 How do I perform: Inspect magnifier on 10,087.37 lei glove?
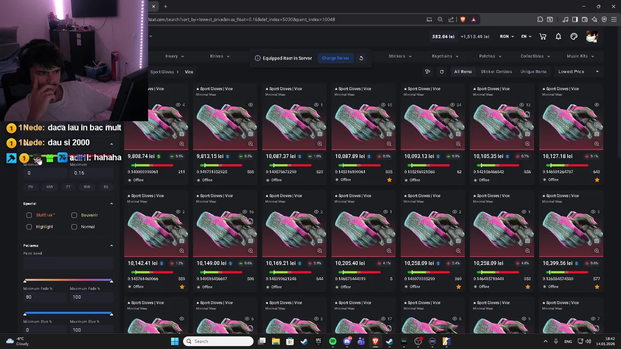(320, 144)
